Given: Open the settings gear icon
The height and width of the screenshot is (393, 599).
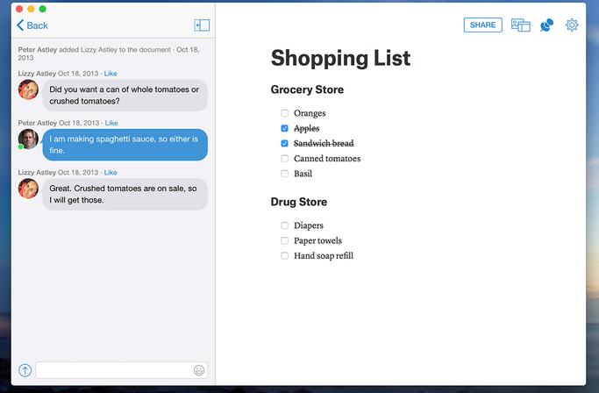Looking at the screenshot, I should tap(572, 25).
